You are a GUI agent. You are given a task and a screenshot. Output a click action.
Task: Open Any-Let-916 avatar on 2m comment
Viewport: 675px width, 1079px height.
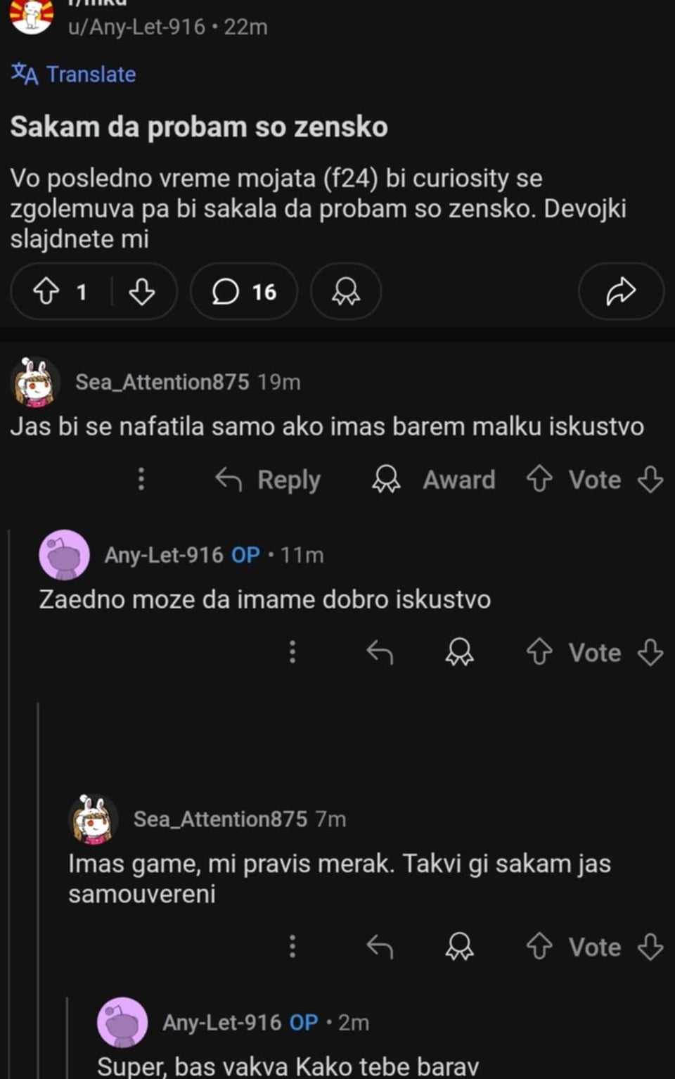(122, 1022)
